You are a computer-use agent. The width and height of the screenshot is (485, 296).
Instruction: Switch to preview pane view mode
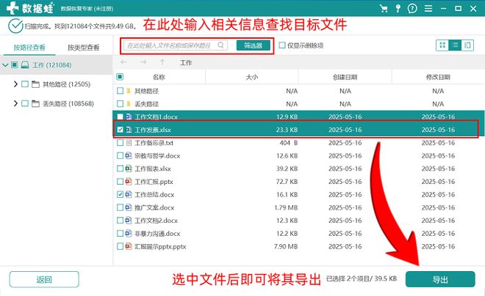point(467,45)
